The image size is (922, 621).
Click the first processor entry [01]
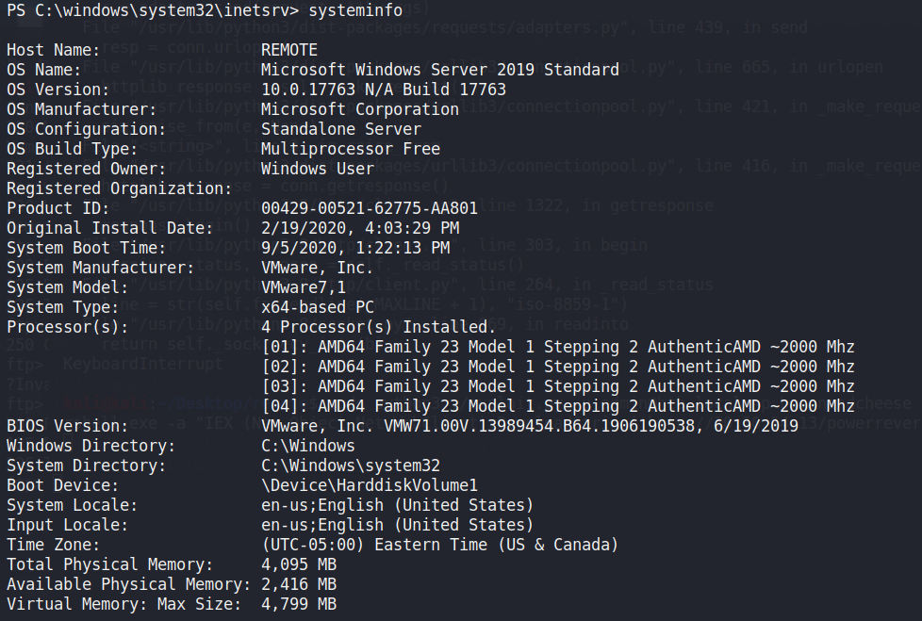pos(557,347)
